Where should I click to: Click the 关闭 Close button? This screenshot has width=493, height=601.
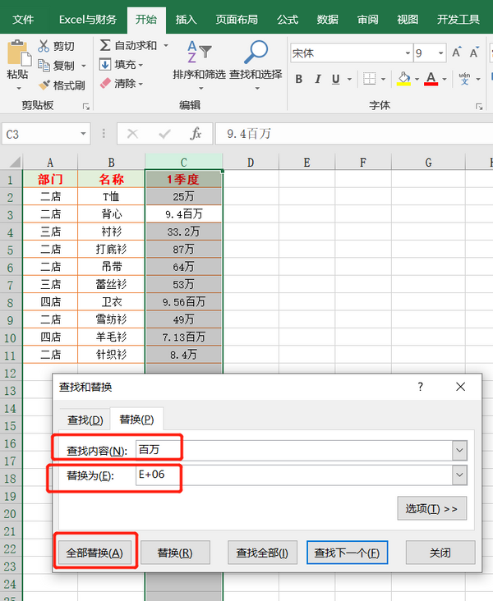(x=440, y=553)
